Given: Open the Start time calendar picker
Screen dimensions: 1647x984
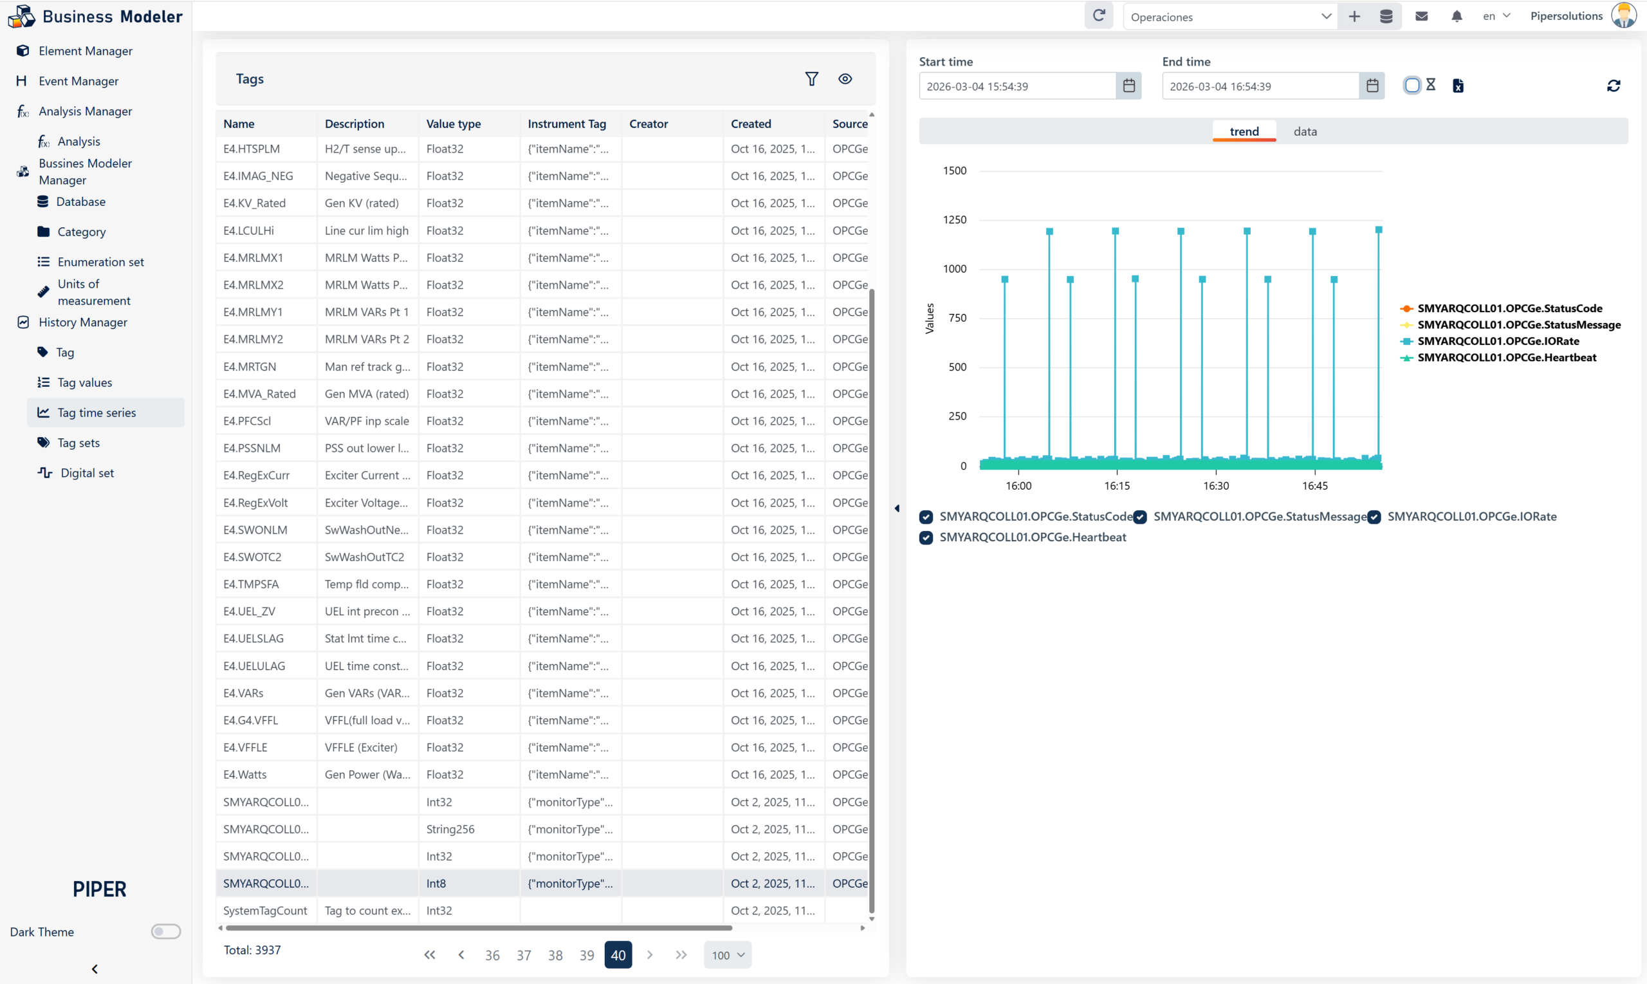Looking at the screenshot, I should tap(1128, 86).
